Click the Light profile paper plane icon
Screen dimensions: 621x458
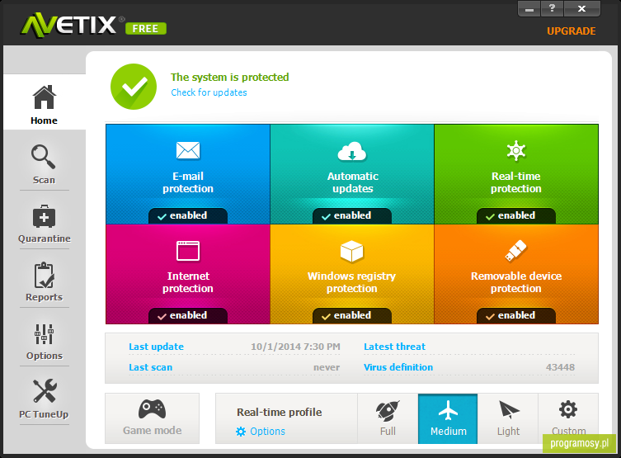click(509, 410)
